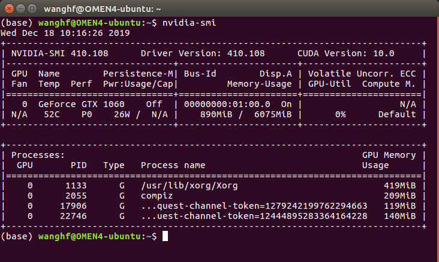Close the terminal window

coord(9,8)
